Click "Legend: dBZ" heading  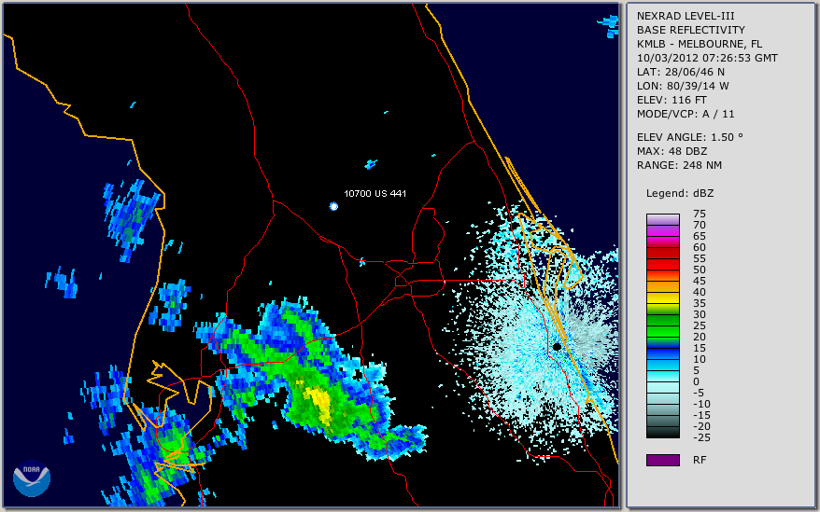pyautogui.click(x=680, y=193)
